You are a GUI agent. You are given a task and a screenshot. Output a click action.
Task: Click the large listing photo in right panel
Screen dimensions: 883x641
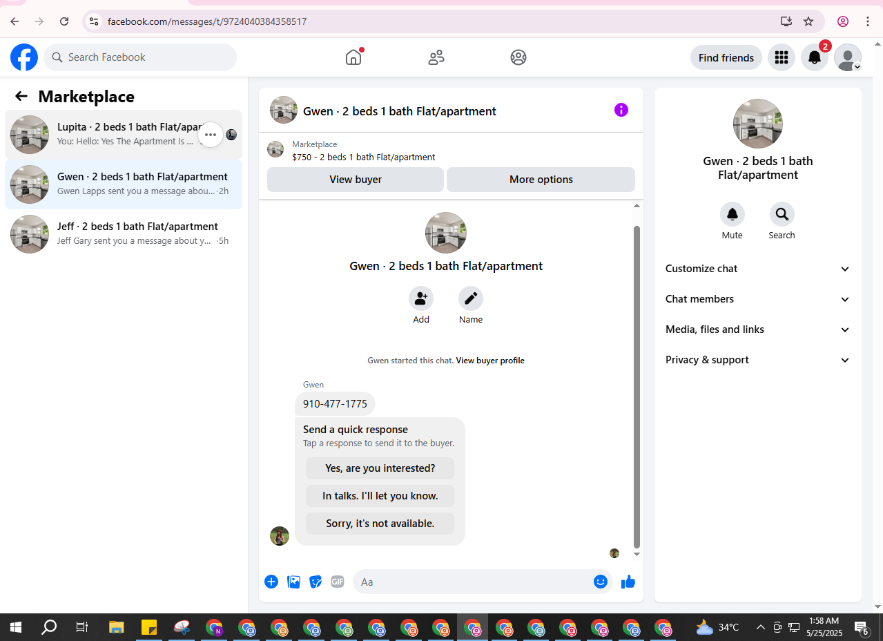(x=758, y=124)
